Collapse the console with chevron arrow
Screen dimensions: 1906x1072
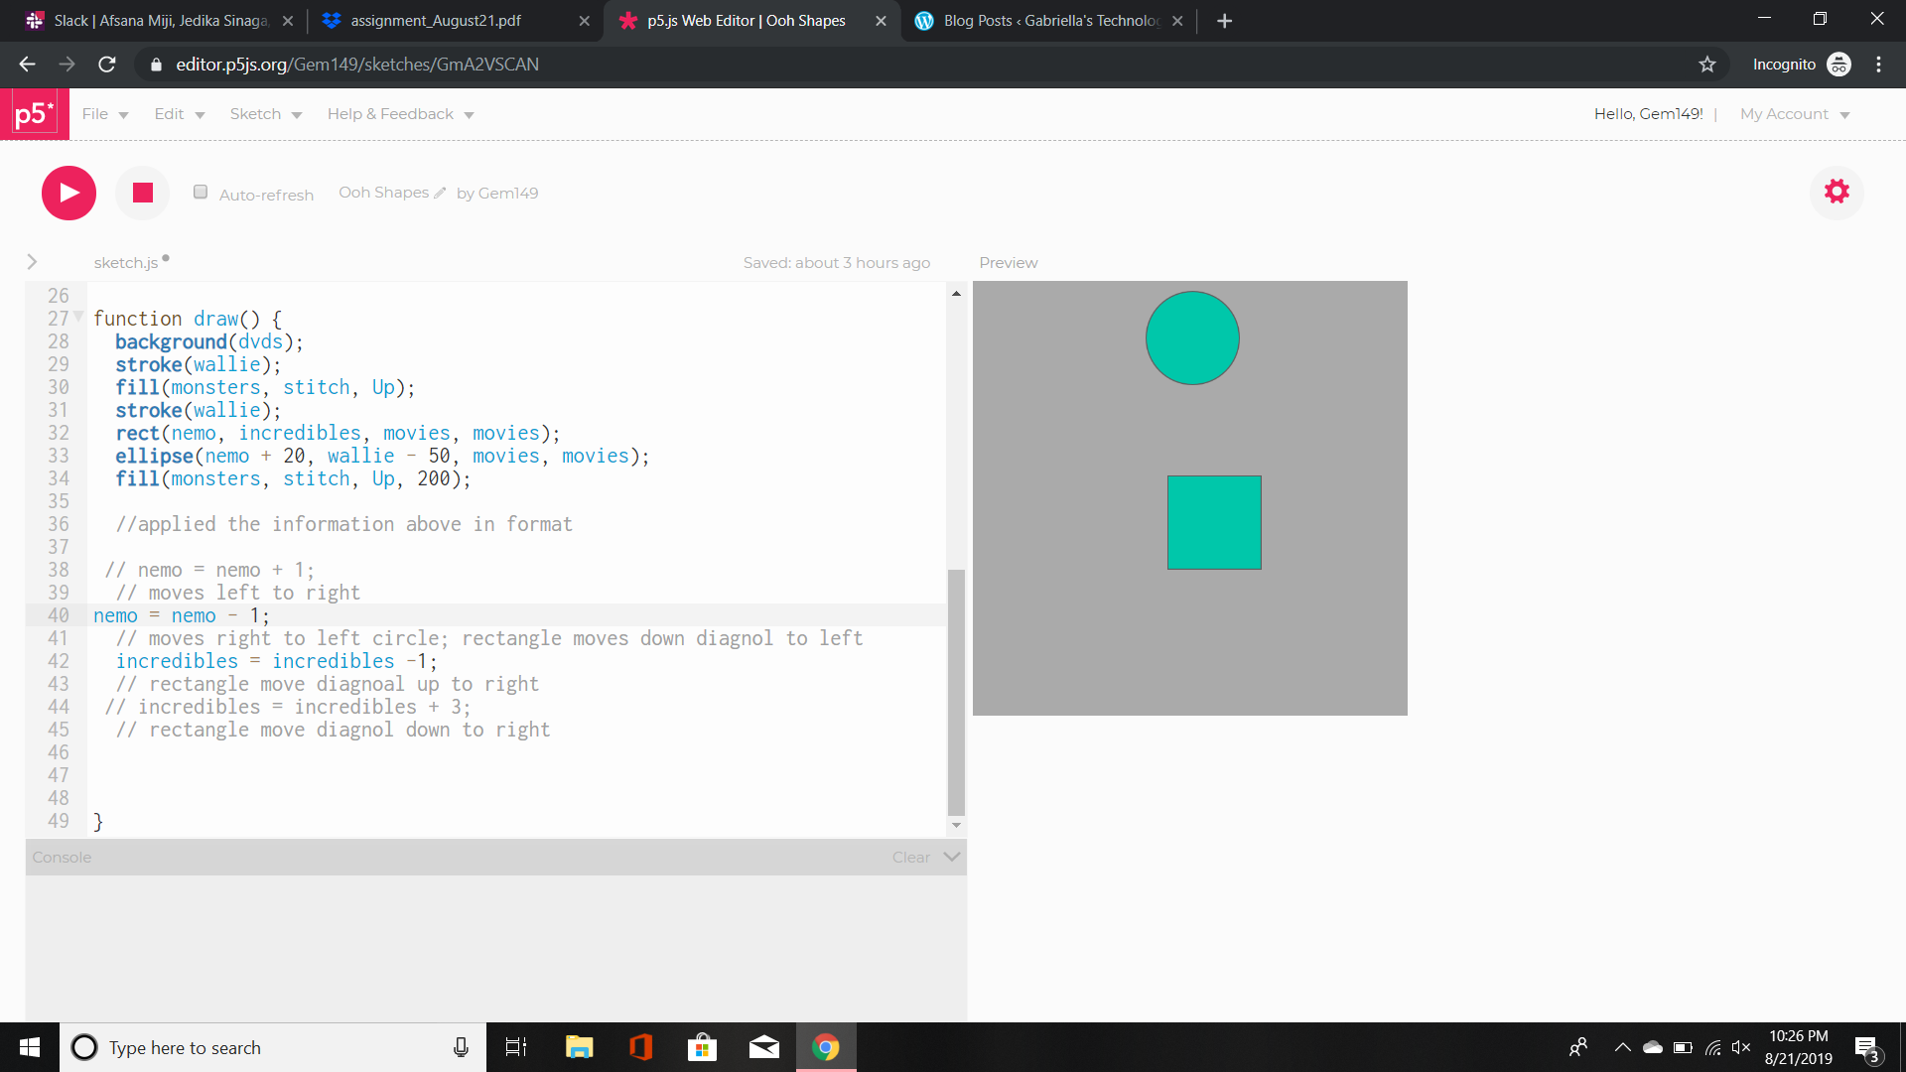pos(952,857)
